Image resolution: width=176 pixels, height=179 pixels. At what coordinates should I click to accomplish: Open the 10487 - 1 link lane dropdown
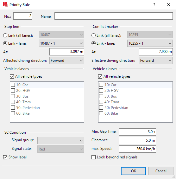[x=61, y=43]
